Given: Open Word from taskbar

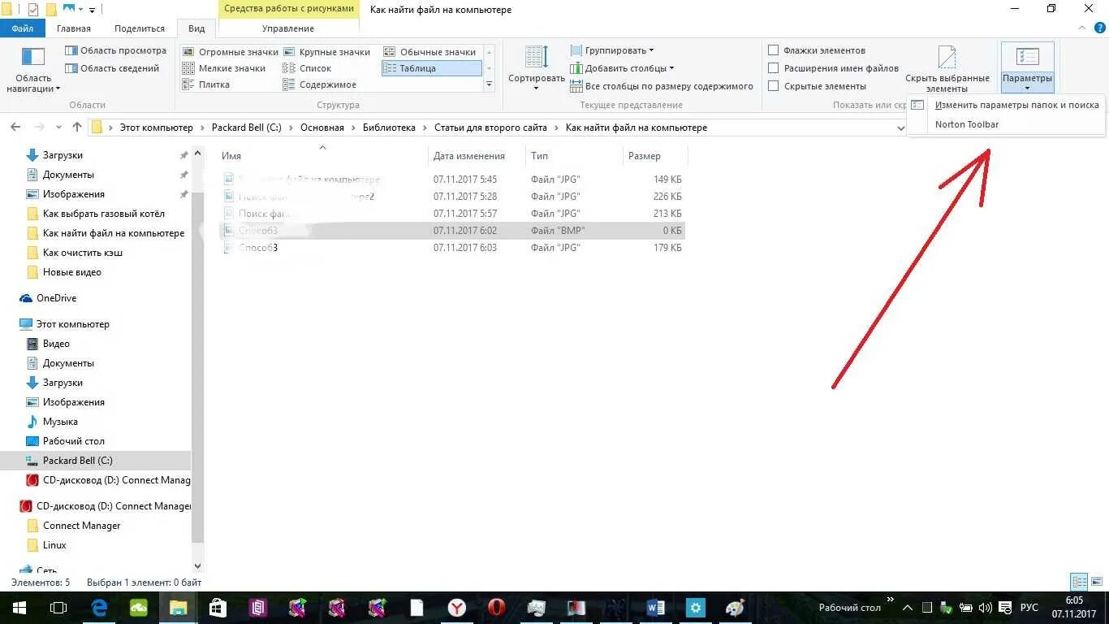Looking at the screenshot, I should [656, 608].
